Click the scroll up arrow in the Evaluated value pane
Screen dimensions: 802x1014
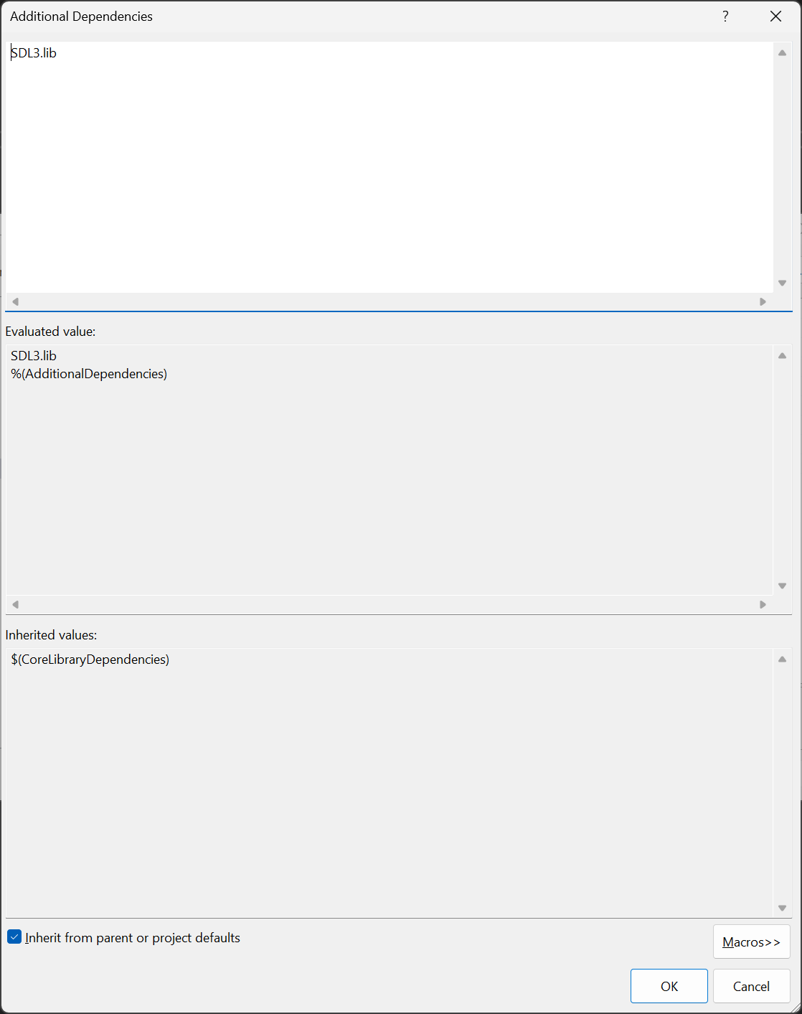coord(782,356)
